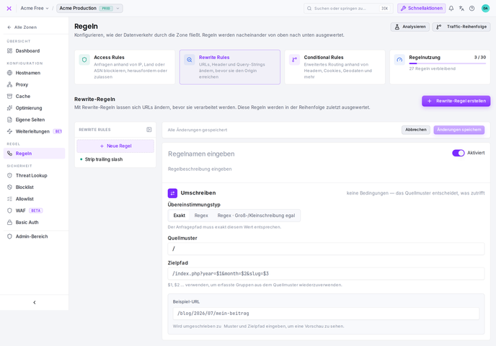Screen dimensions: 496x346
Task: Open the help question mark icon
Action: click(471, 9)
